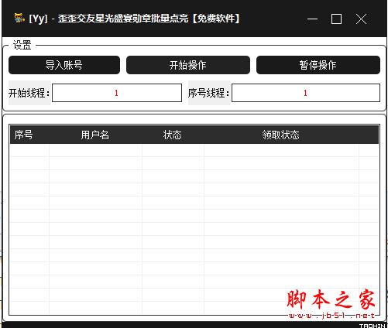Image resolution: width=388 pixels, height=328 pixels.
Task: Click the 领取状态 column header
Action: point(281,135)
